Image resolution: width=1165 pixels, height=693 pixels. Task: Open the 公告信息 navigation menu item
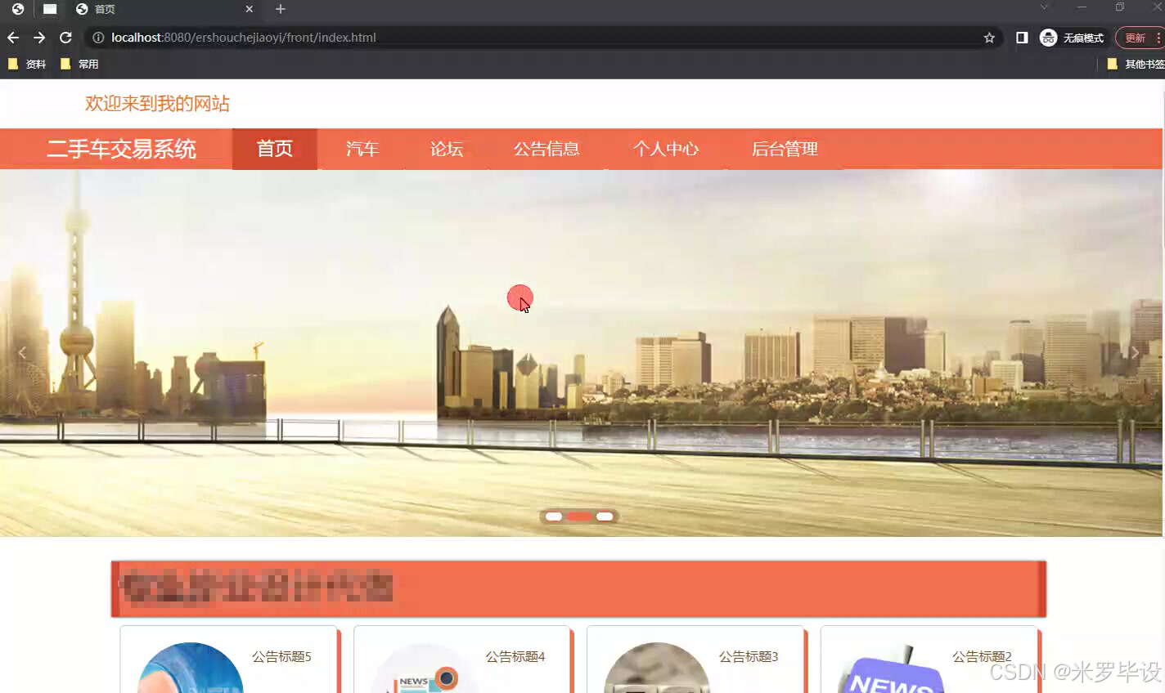[x=547, y=149]
